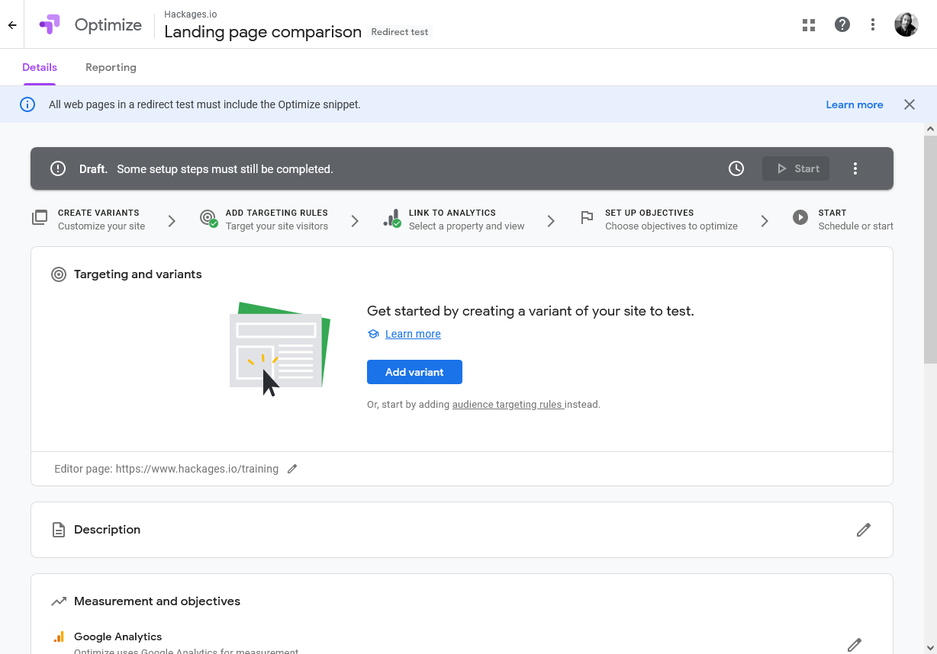Image resolution: width=937 pixels, height=654 pixels.
Task: Select the Add Targeting Rules step
Action: coord(264,220)
